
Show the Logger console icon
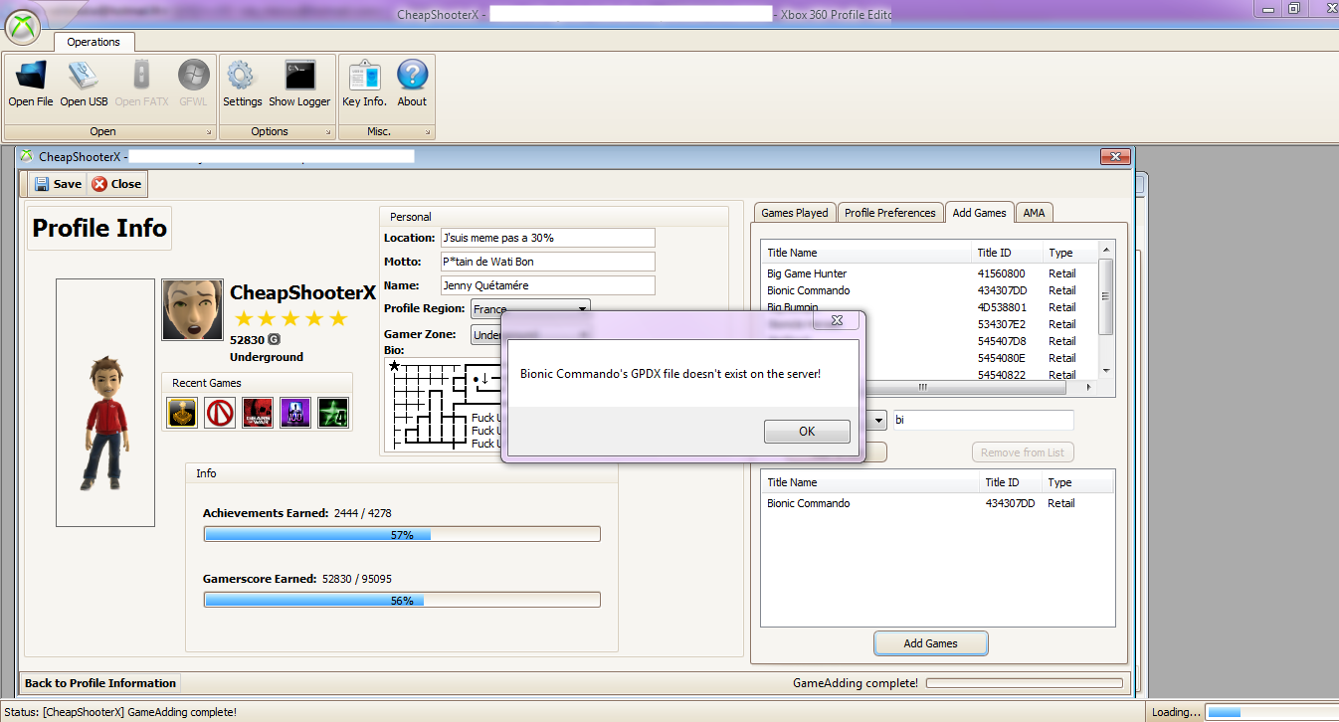point(299,77)
